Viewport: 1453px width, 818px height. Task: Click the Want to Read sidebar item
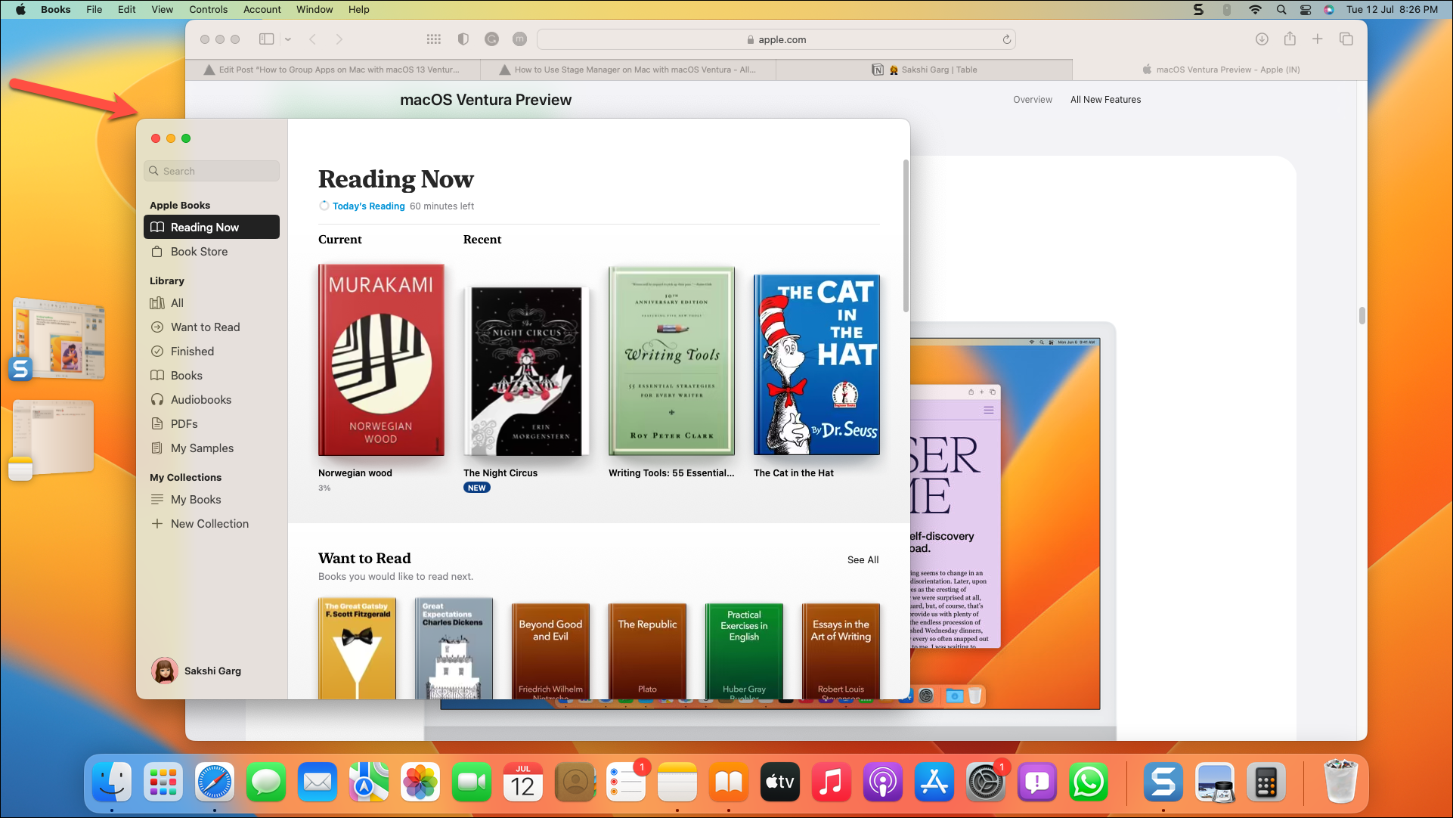pyautogui.click(x=205, y=327)
